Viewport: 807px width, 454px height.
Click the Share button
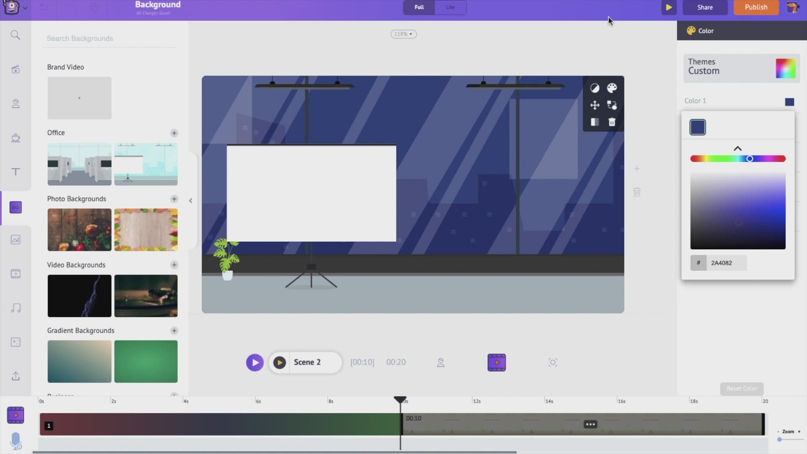click(705, 7)
